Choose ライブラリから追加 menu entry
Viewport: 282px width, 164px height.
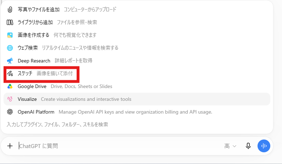[x=137, y=22]
